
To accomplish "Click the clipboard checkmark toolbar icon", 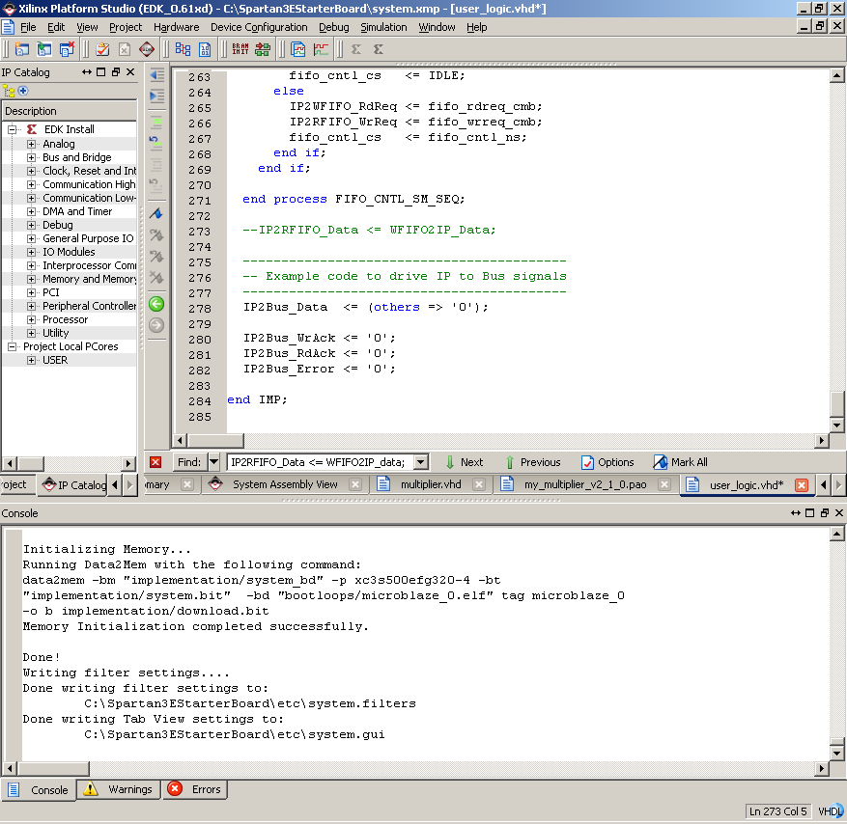I will (102, 49).
